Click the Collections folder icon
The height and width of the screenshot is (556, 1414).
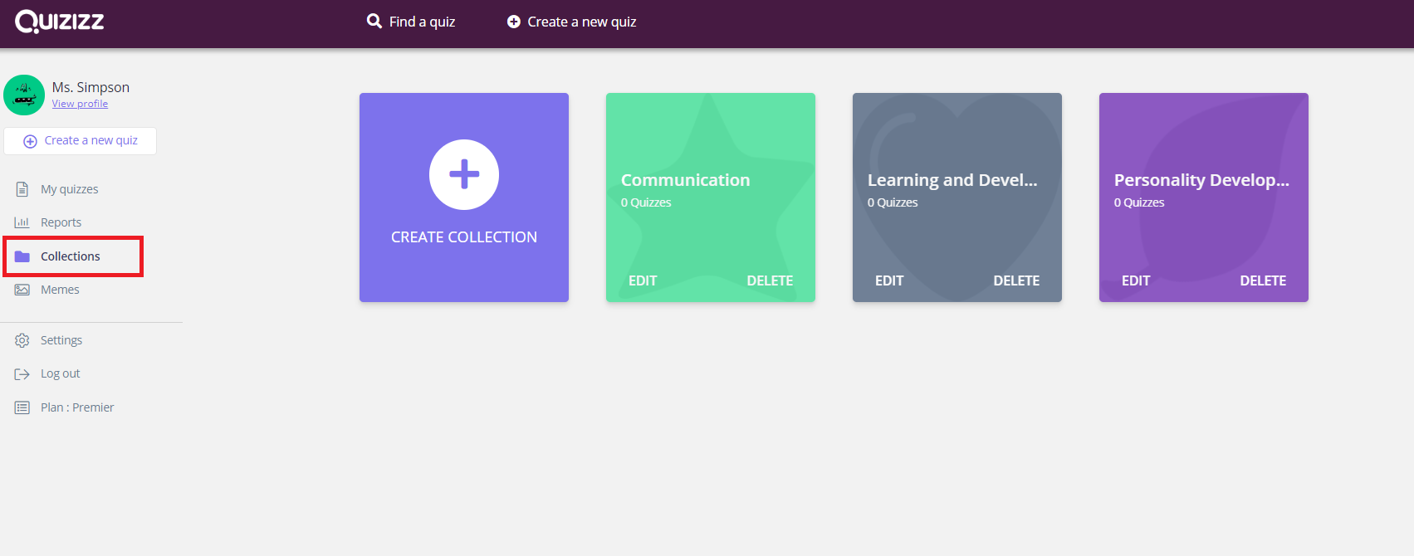(x=22, y=256)
